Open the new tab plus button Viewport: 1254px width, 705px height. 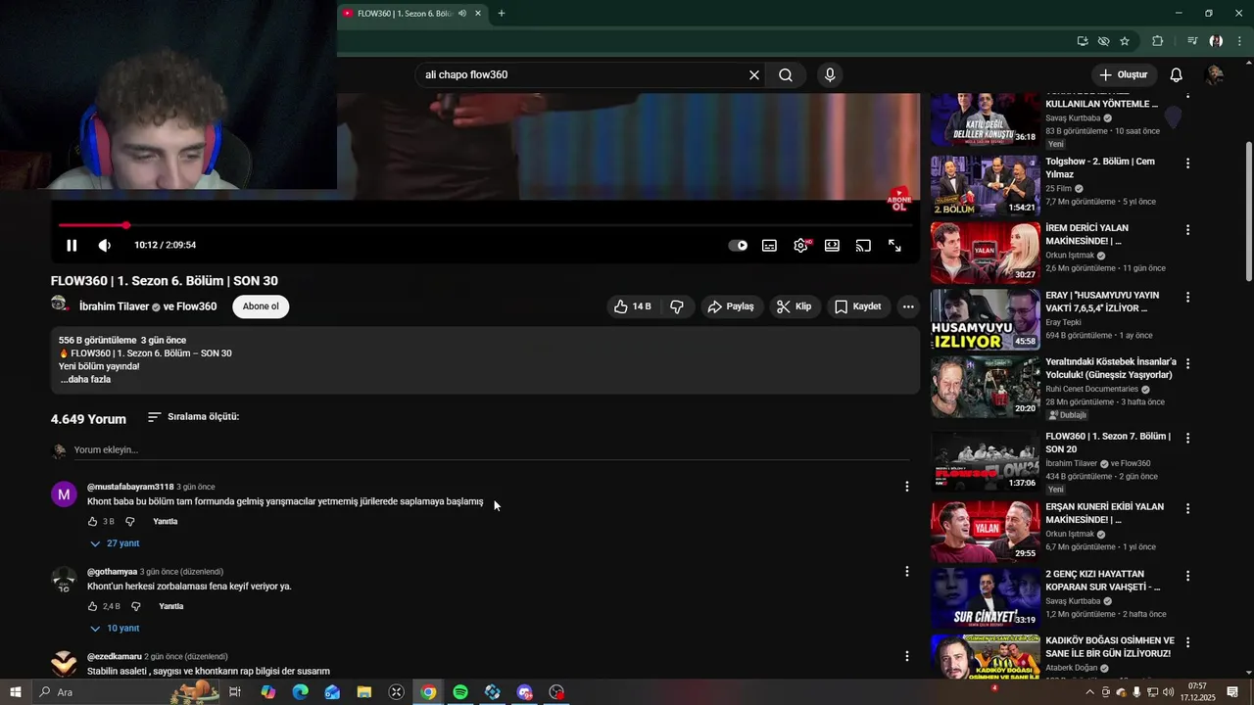click(502, 14)
